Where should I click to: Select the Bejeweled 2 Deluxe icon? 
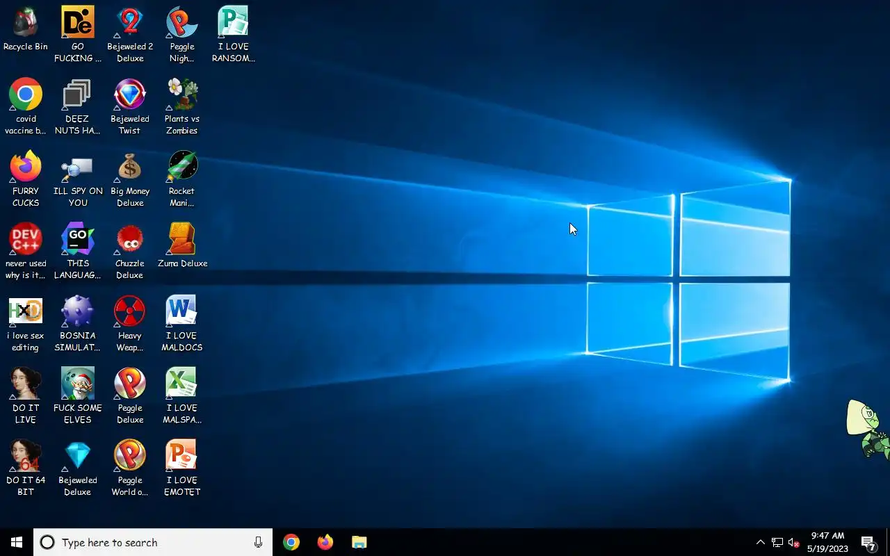130,22
